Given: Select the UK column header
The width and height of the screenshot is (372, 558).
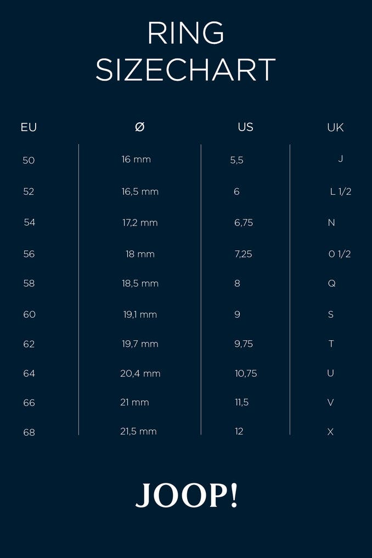Looking at the screenshot, I should 335,127.
